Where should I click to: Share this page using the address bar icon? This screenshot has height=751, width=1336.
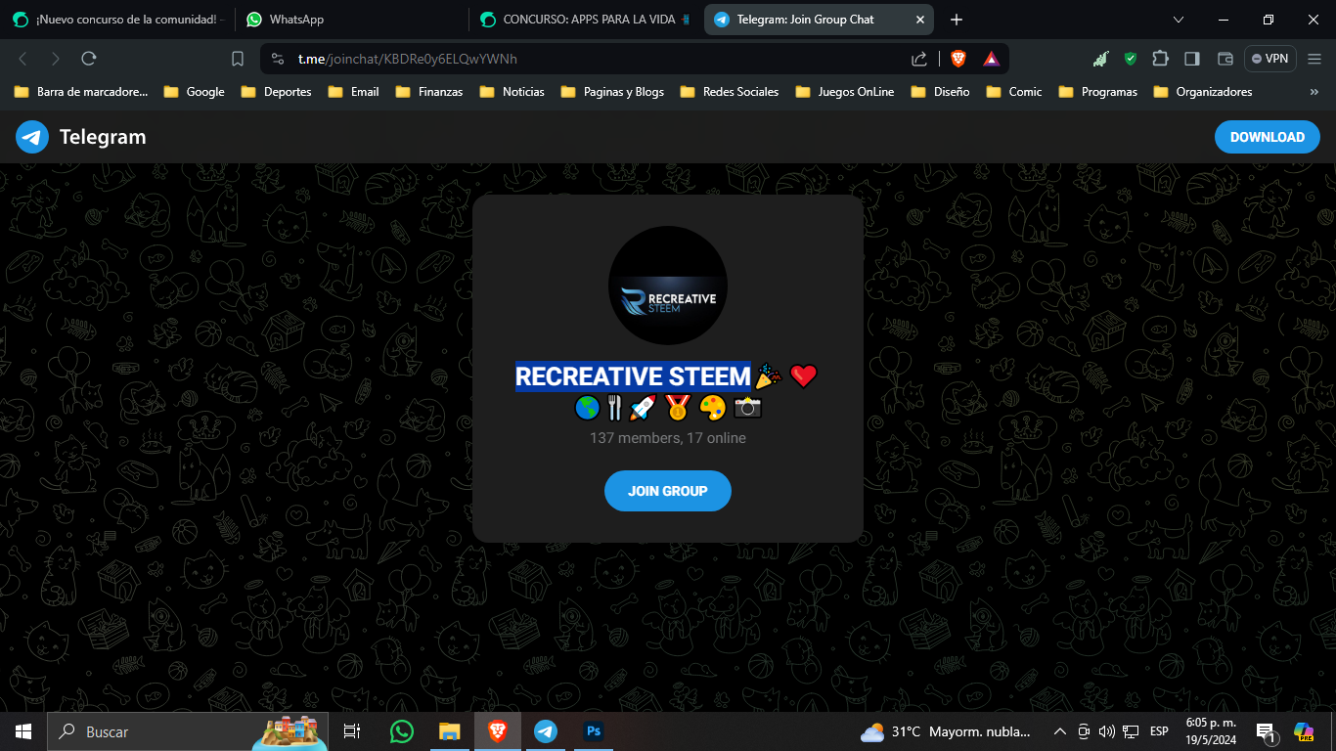pyautogui.click(x=919, y=59)
